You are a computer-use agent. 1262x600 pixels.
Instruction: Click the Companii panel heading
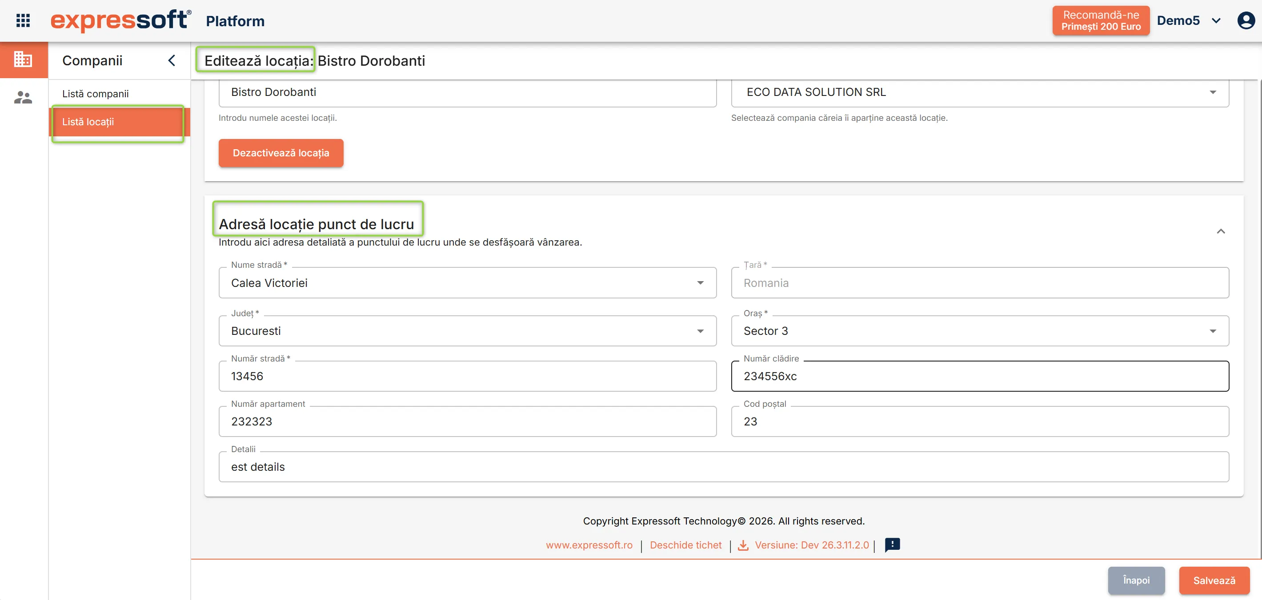pyautogui.click(x=92, y=60)
